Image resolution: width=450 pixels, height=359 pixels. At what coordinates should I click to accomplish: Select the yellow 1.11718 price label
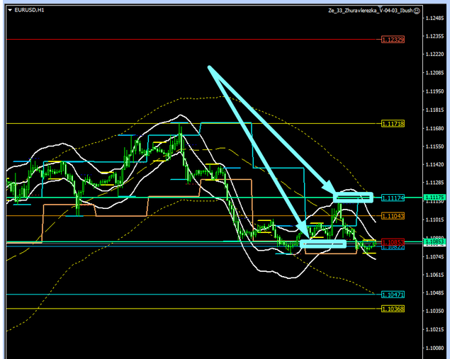pos(393,124)
